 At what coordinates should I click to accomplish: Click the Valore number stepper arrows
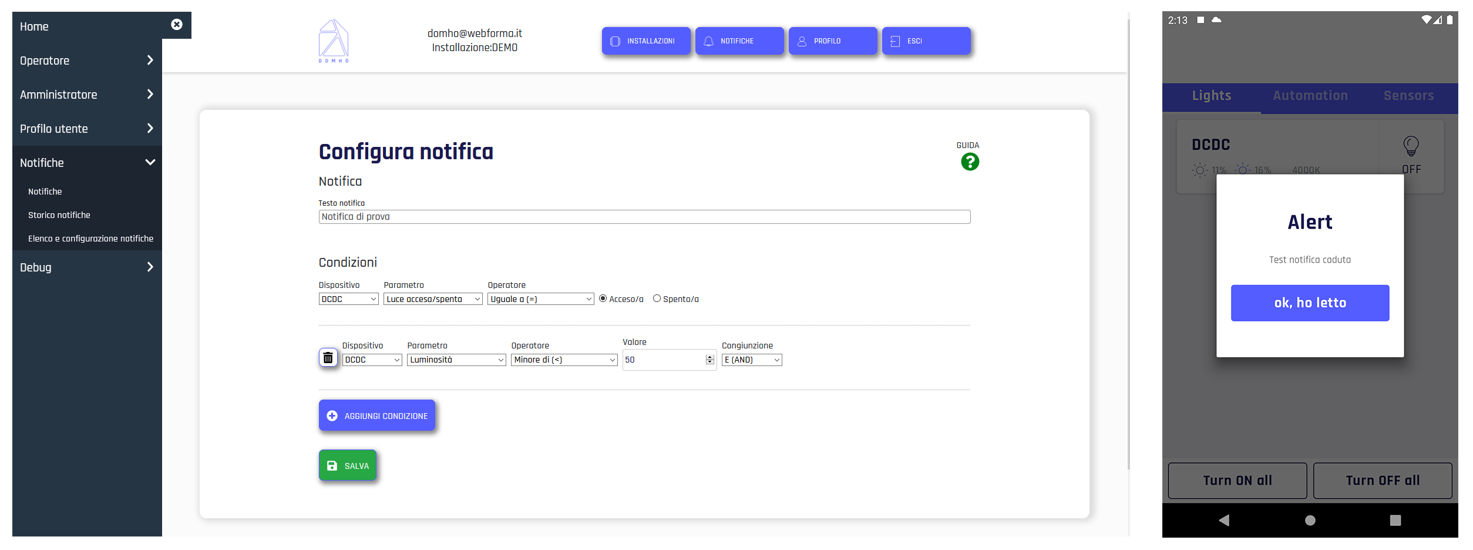[709, 360]
